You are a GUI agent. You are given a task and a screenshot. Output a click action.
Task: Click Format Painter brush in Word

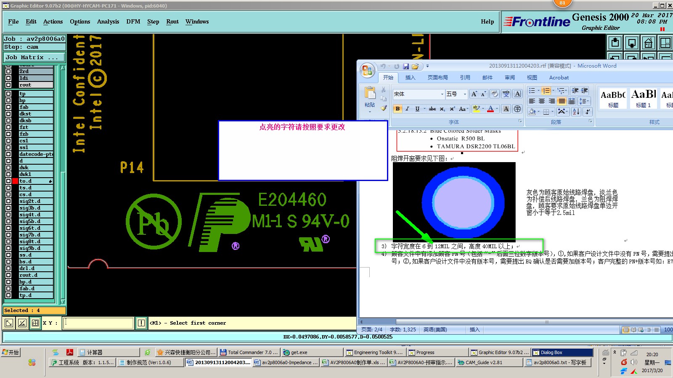(x=384, y=108)
